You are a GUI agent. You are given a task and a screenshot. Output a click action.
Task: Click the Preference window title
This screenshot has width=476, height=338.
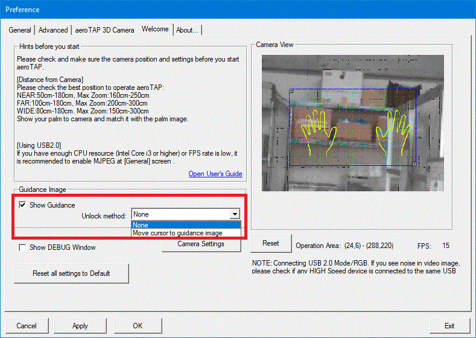click(x=22, y=10)
